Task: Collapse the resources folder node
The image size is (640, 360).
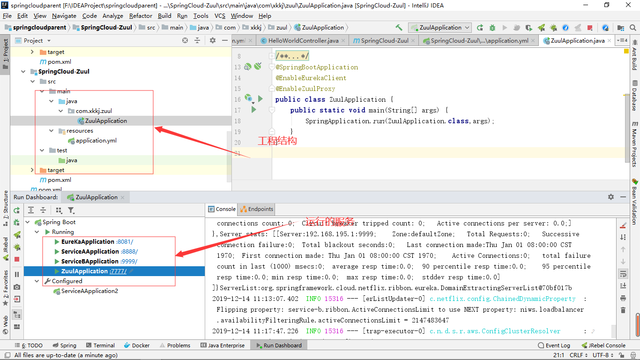Action: pyautogui.click(x=52, y=131)
